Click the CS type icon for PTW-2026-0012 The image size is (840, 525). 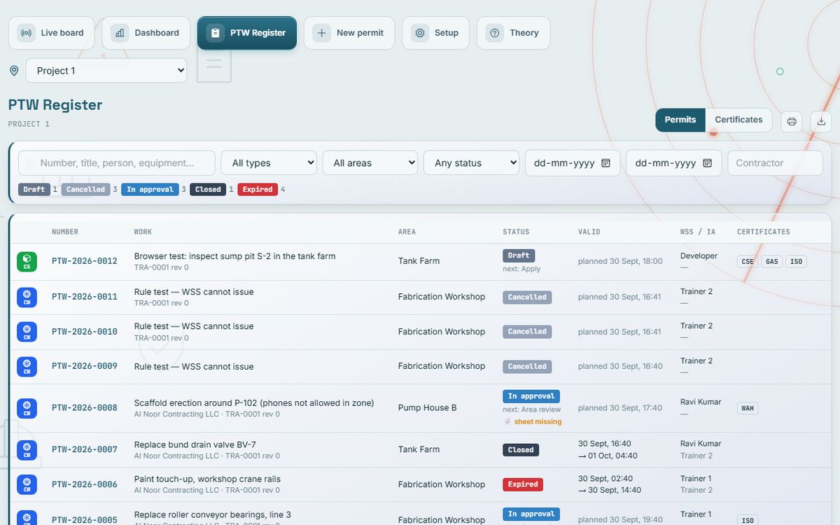point(27,262)
